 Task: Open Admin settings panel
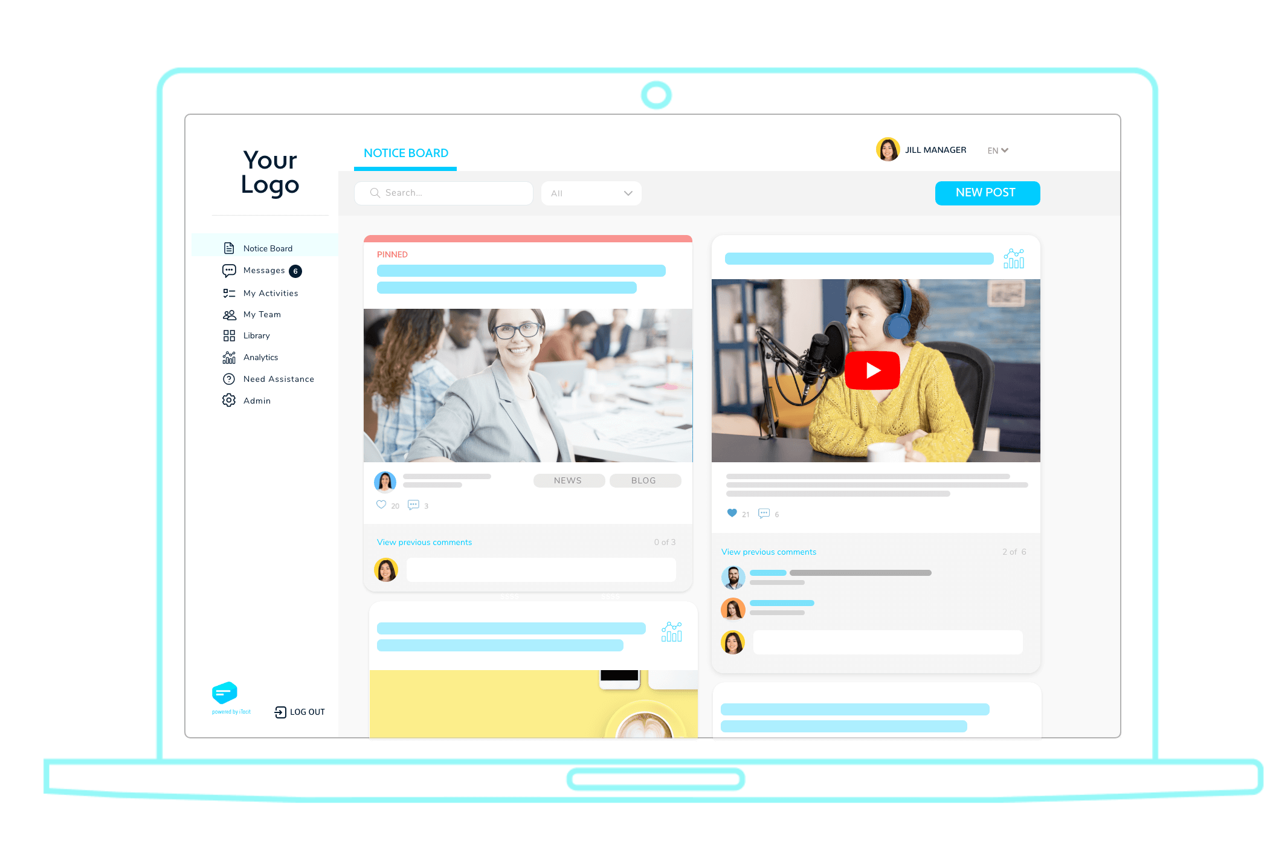coord(257,401)
